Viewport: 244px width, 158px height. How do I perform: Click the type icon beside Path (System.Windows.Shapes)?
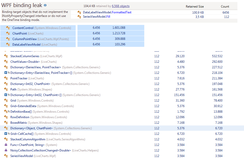(6, 89)
